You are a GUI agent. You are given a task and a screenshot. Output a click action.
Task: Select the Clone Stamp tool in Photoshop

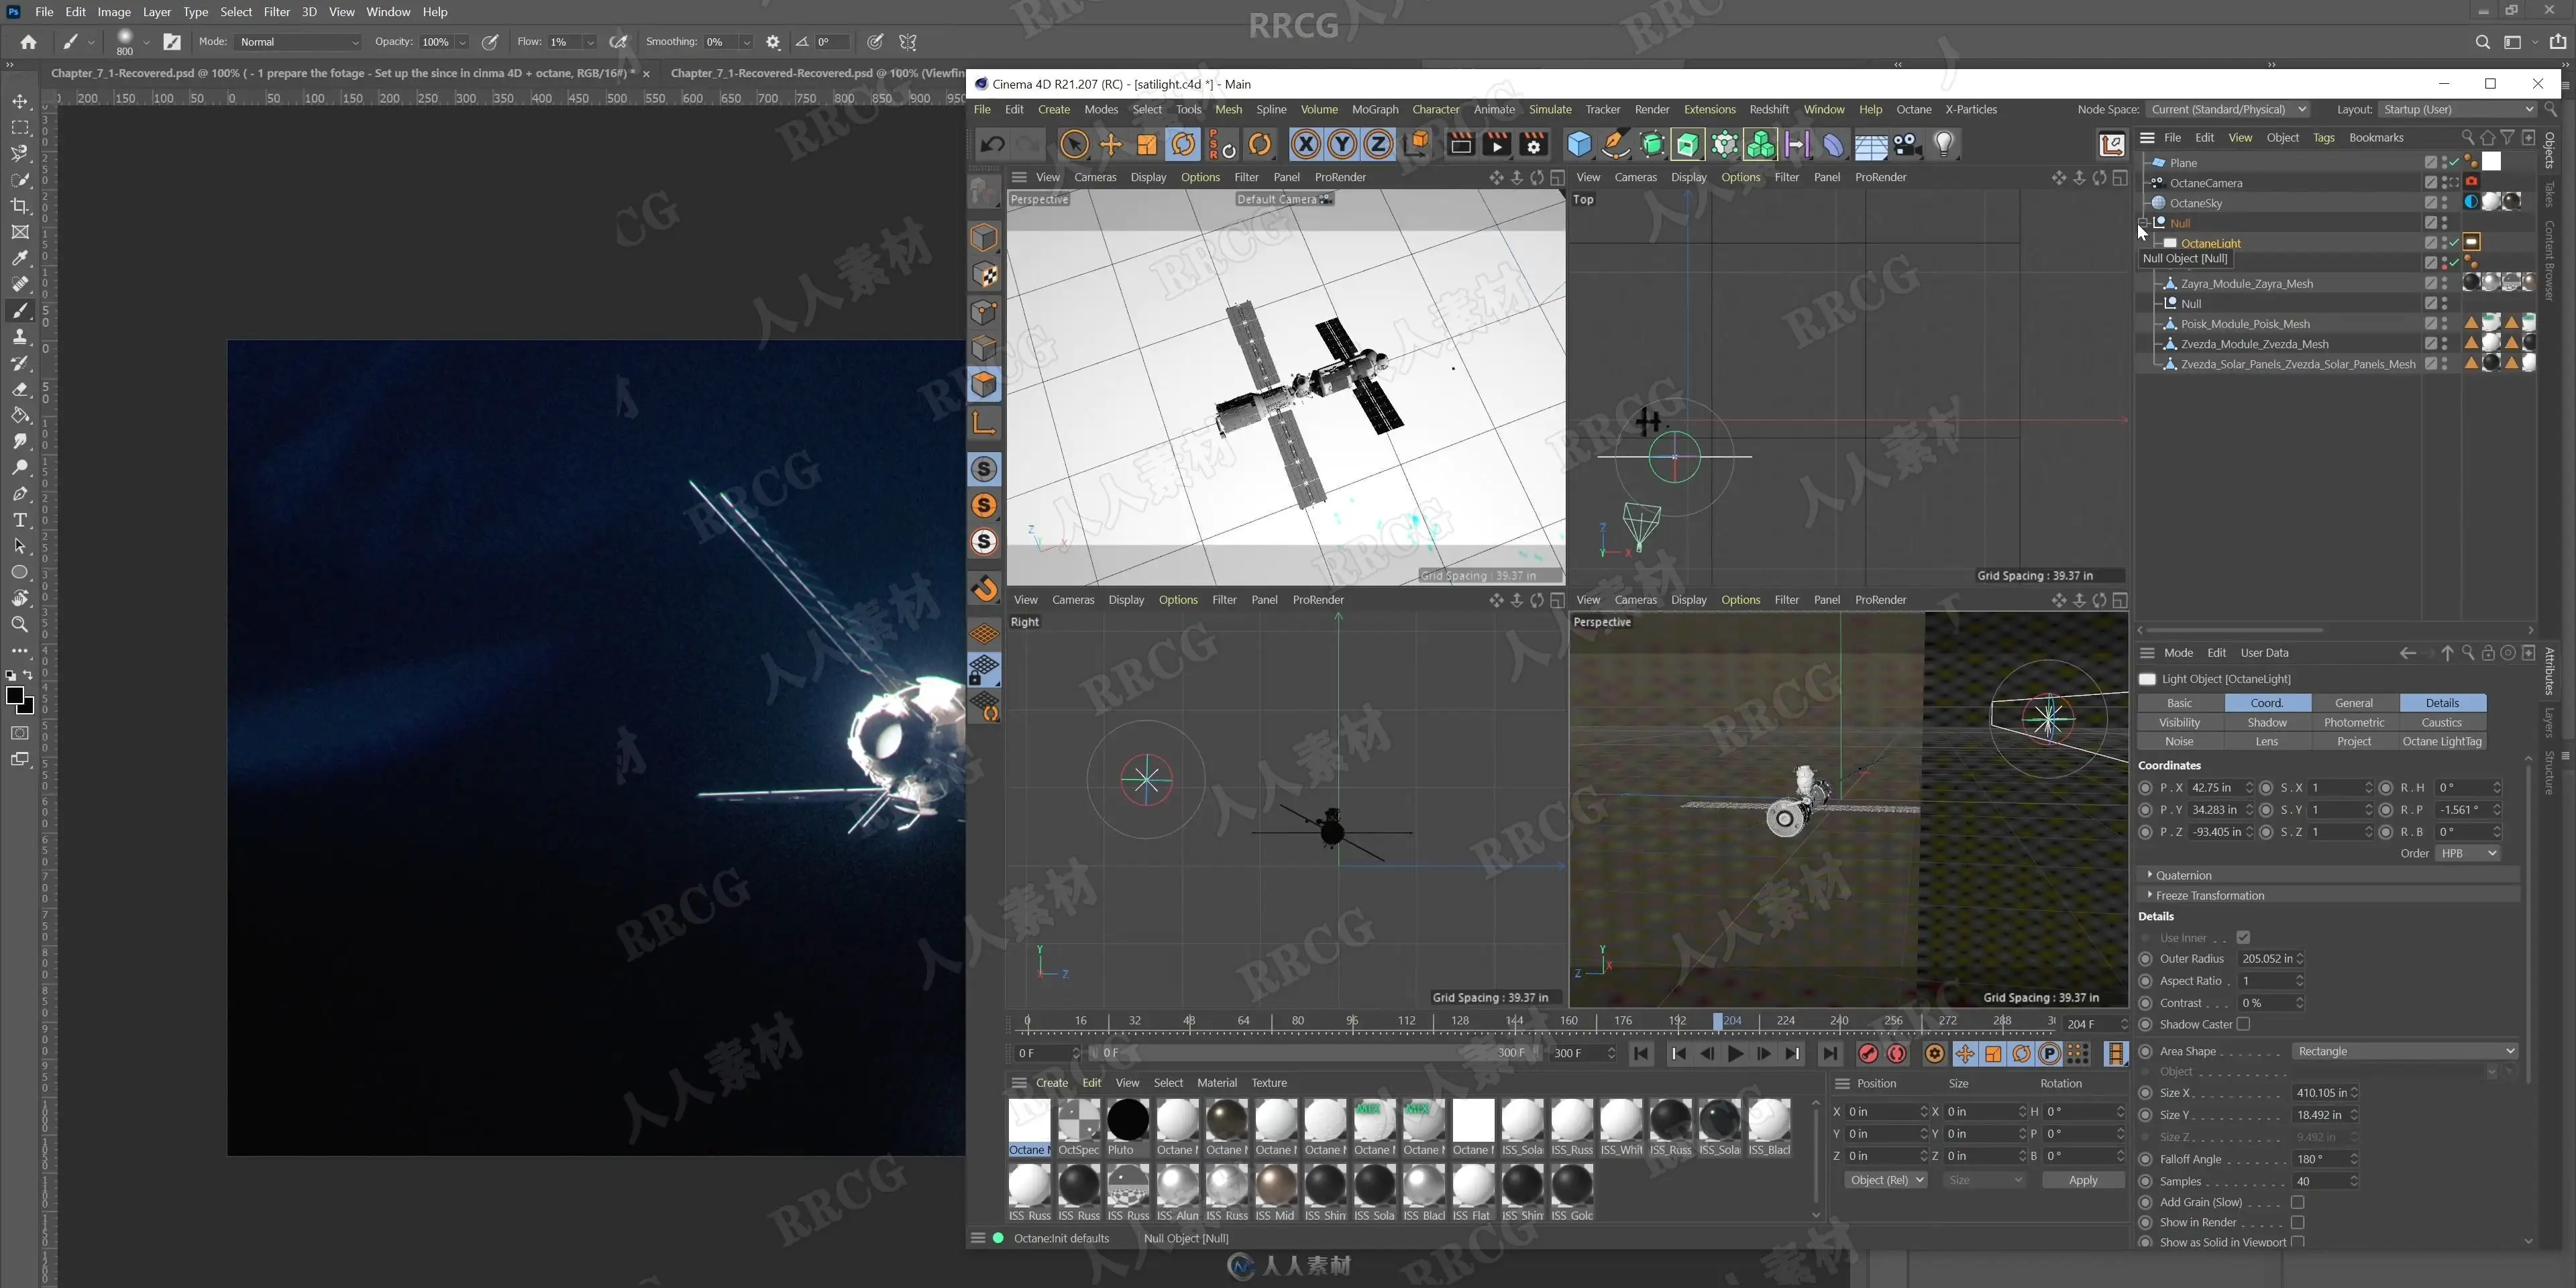click(x=19, y=337)
